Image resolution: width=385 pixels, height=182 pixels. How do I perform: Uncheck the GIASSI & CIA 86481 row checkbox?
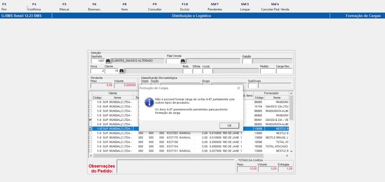pos(90,120)
